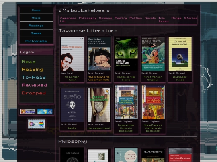Image resolution: width=217 pixels, height=162 pixels.
Task: Jump to Philosophy shelf tab
Action: (88, 18)
